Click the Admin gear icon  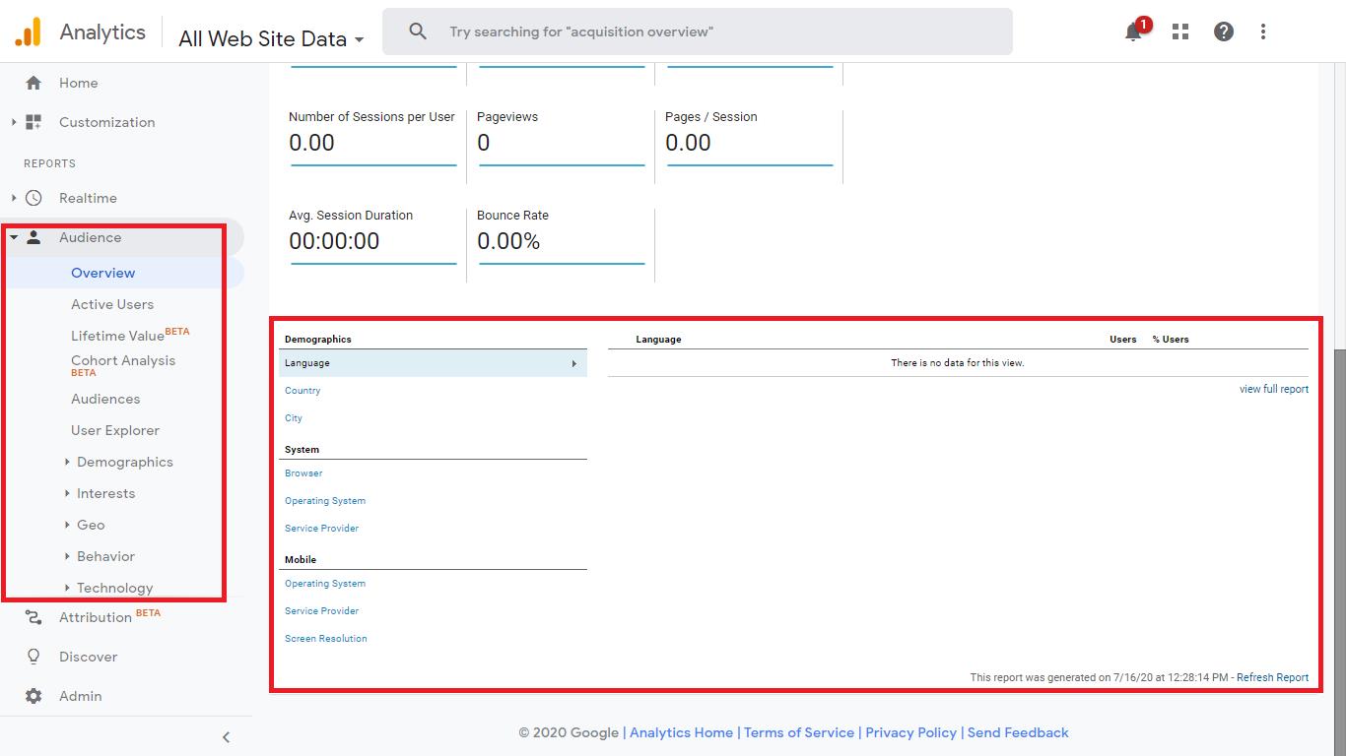(34, 696)
